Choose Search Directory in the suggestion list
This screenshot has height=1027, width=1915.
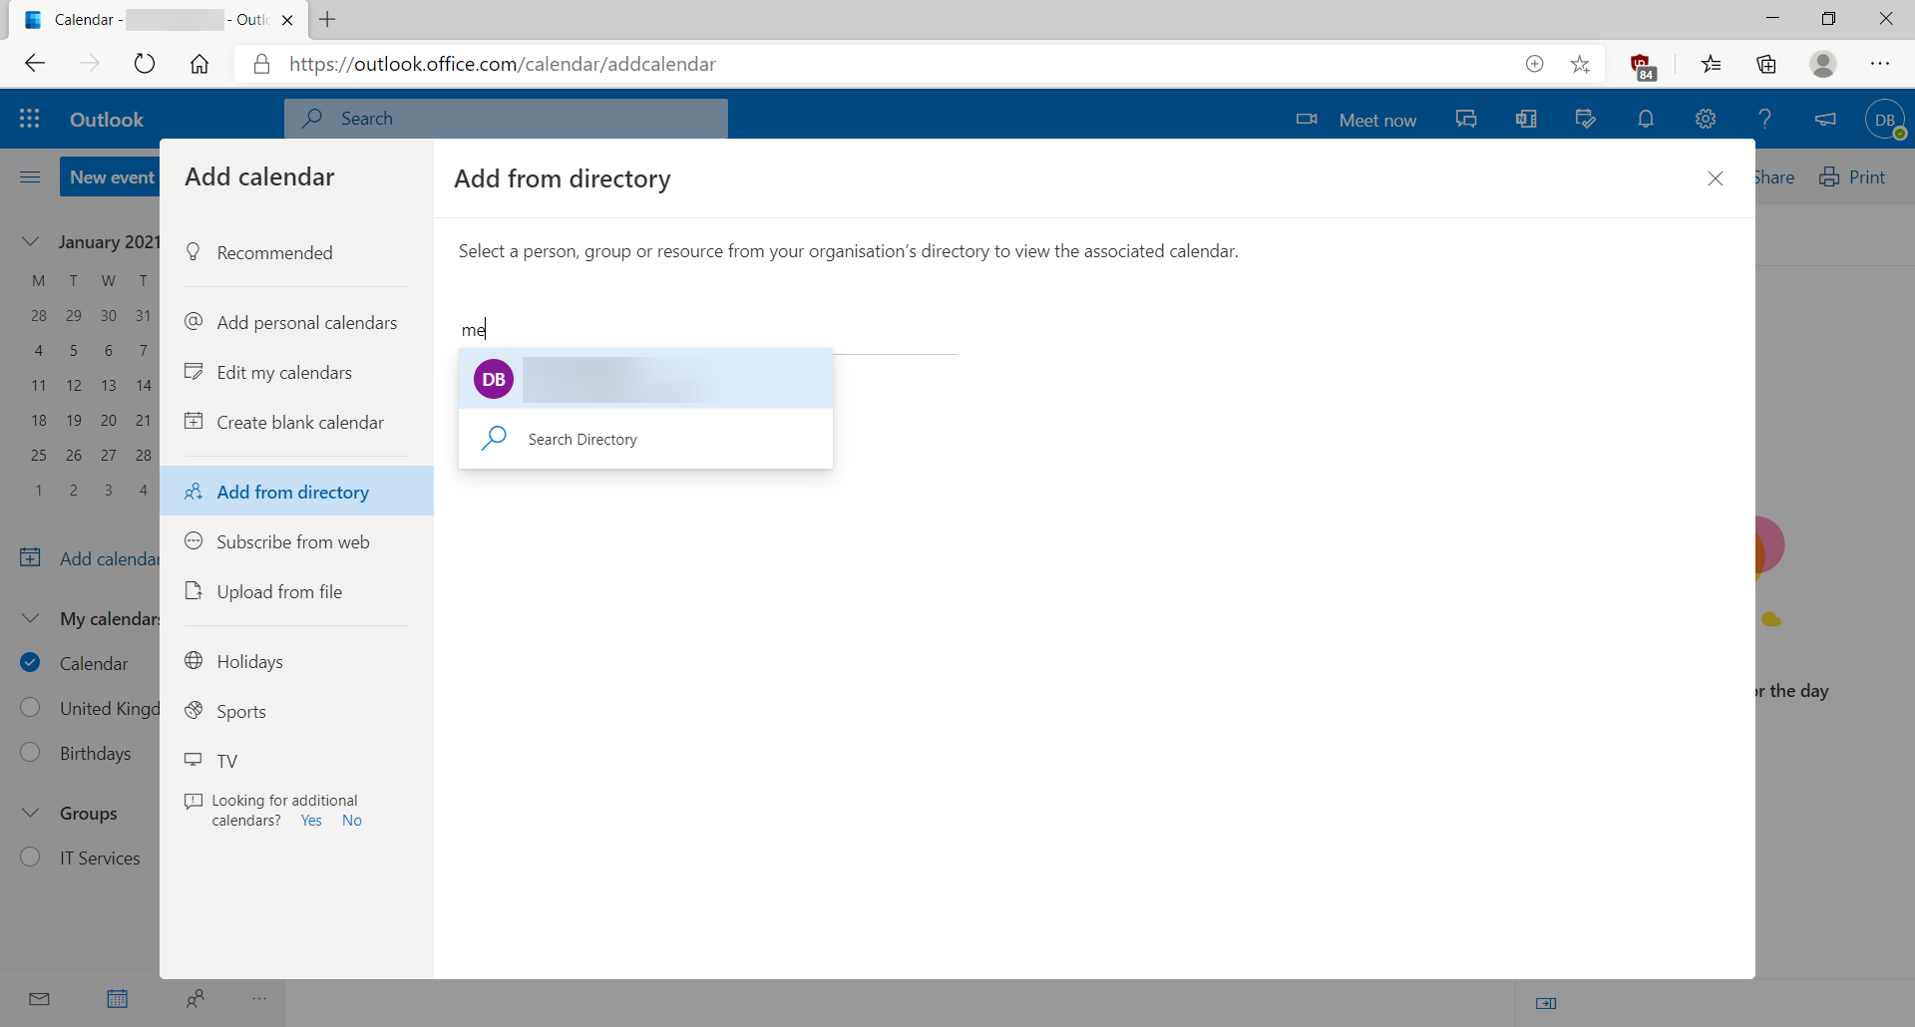tap(582, 439)
